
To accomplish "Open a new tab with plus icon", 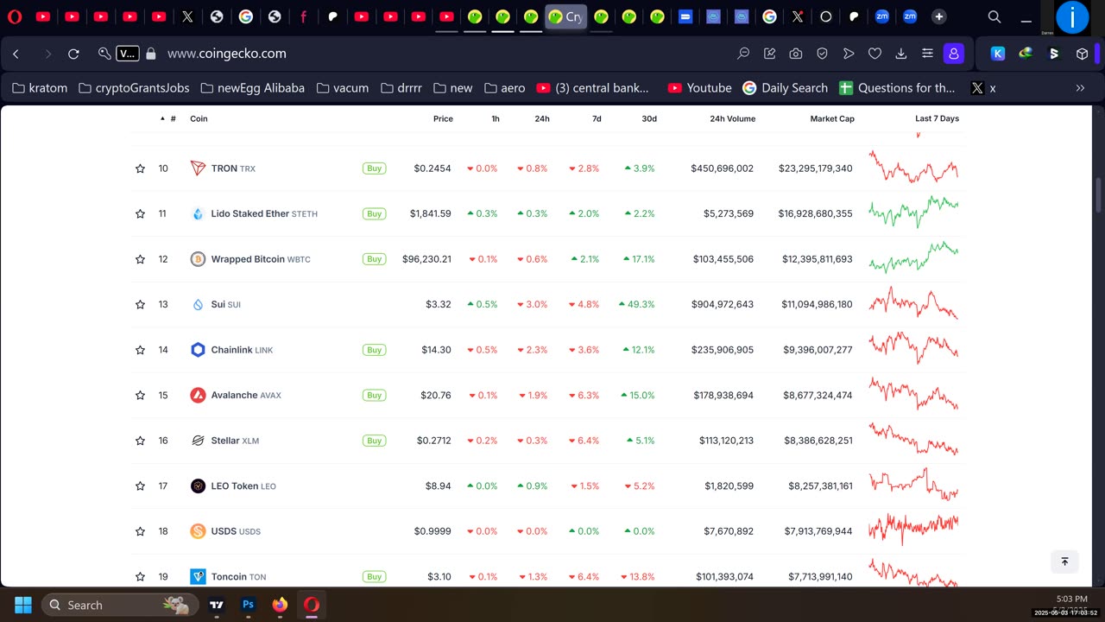I will point(938,16).
